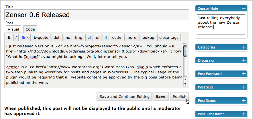Click the del tag button
Image resolution: width=253 pixels, height=119 pixels.
coord(56,37)
